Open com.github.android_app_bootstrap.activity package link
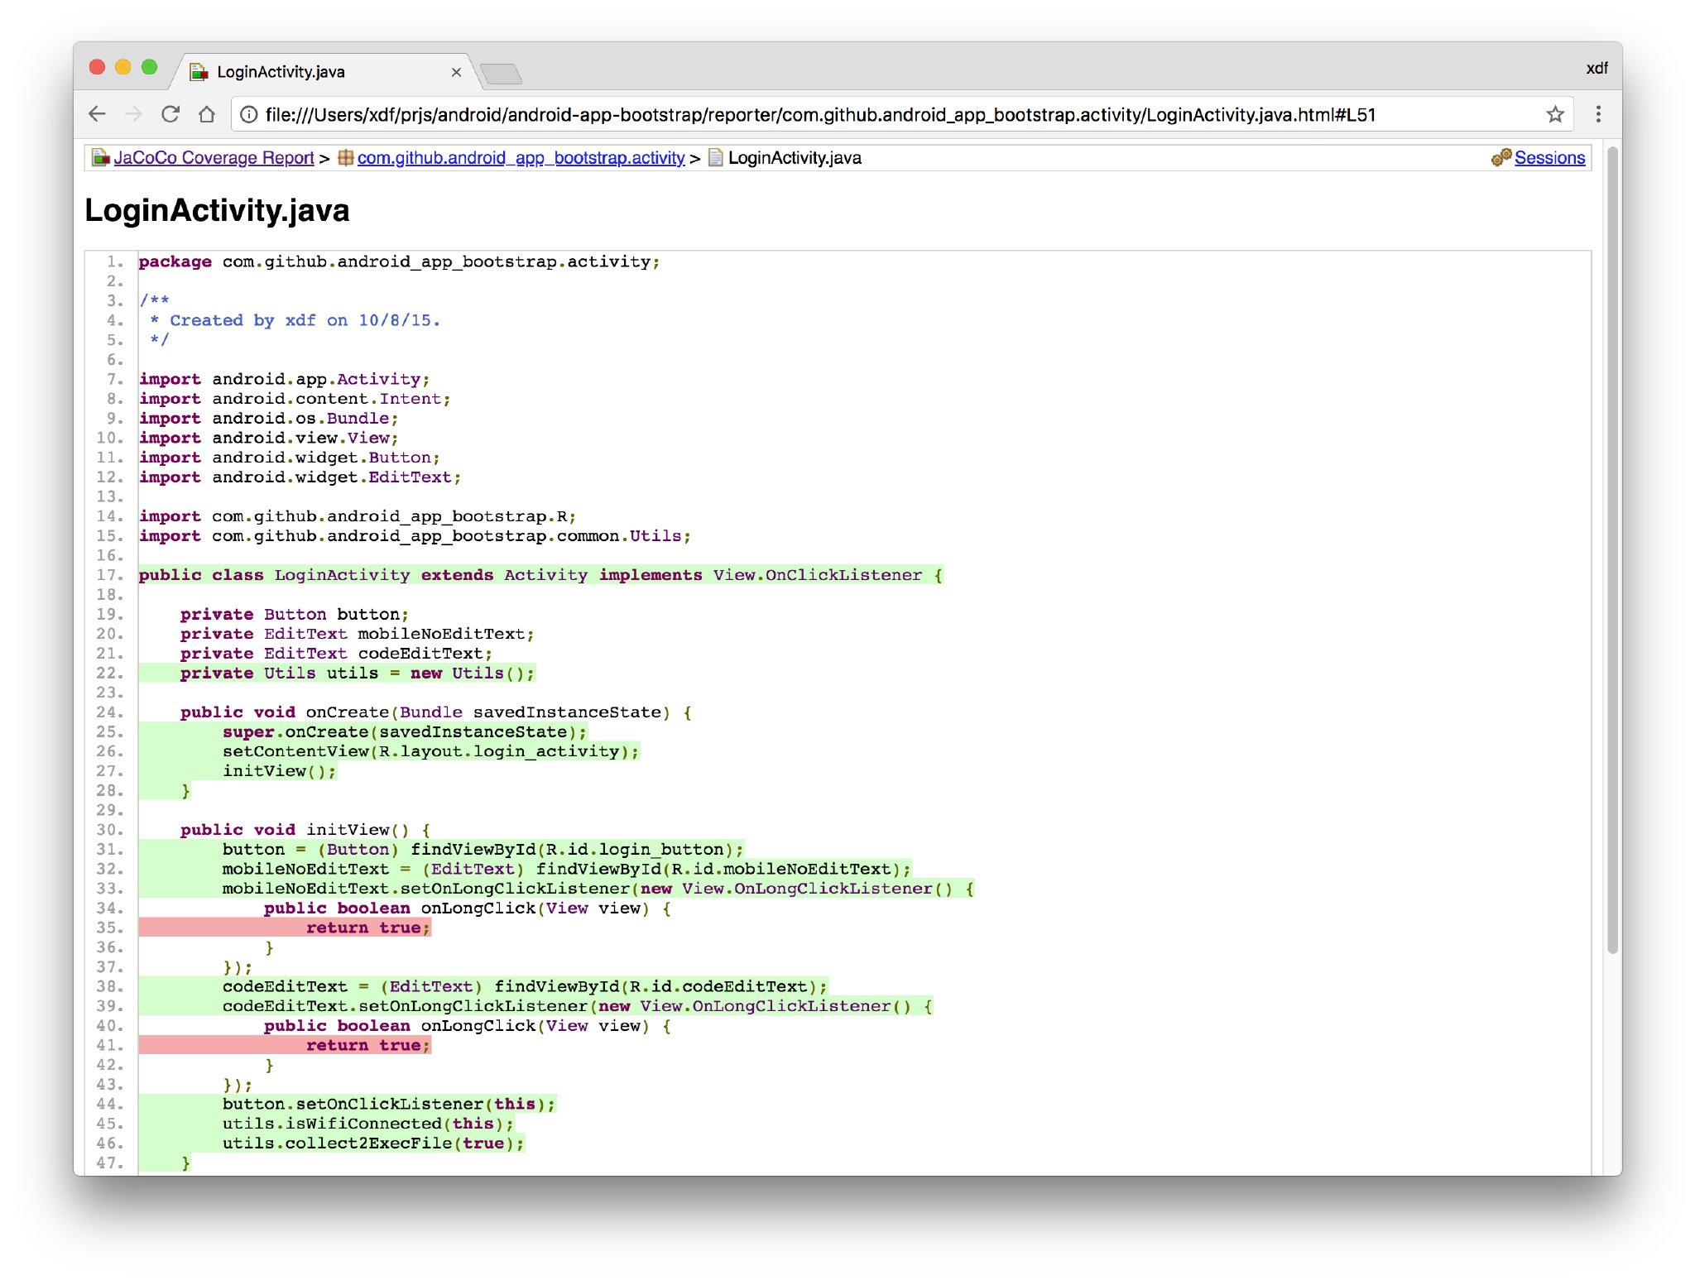 coord(521,157)
